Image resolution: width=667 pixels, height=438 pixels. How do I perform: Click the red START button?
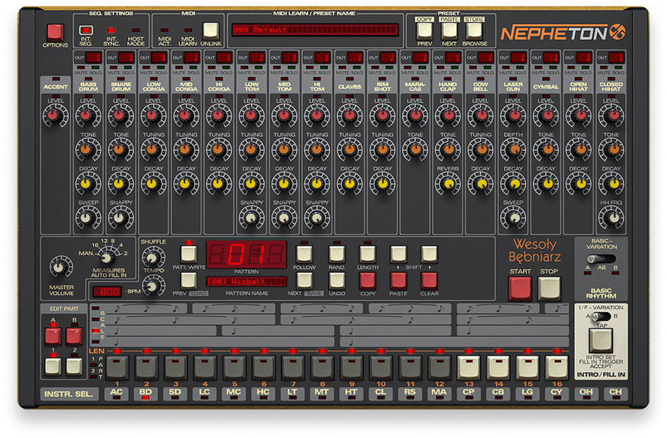click(520, 288)
